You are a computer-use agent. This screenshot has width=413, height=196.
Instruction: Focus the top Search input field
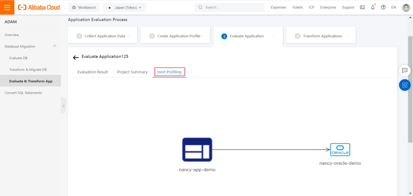click(230, 8)
